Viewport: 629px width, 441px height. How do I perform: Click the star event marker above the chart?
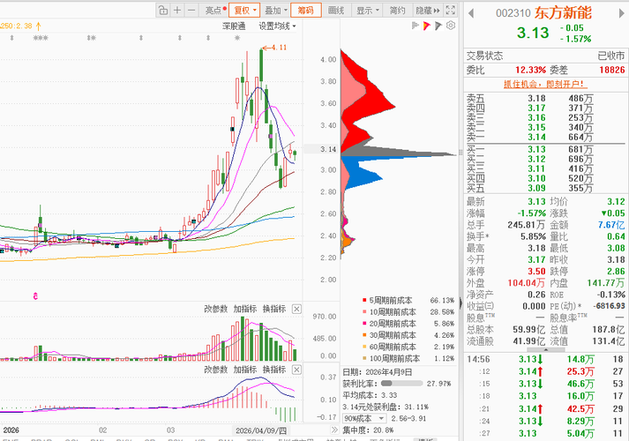[237, 38]
